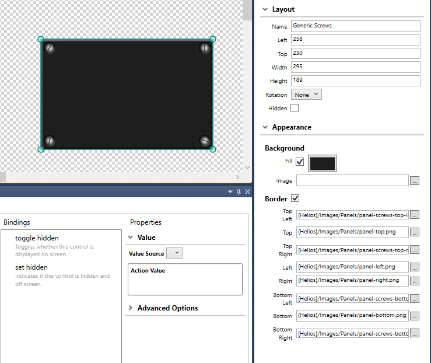Browse for the Bottom border image
This screenshot has height=363, width=431.
(415, 316)
